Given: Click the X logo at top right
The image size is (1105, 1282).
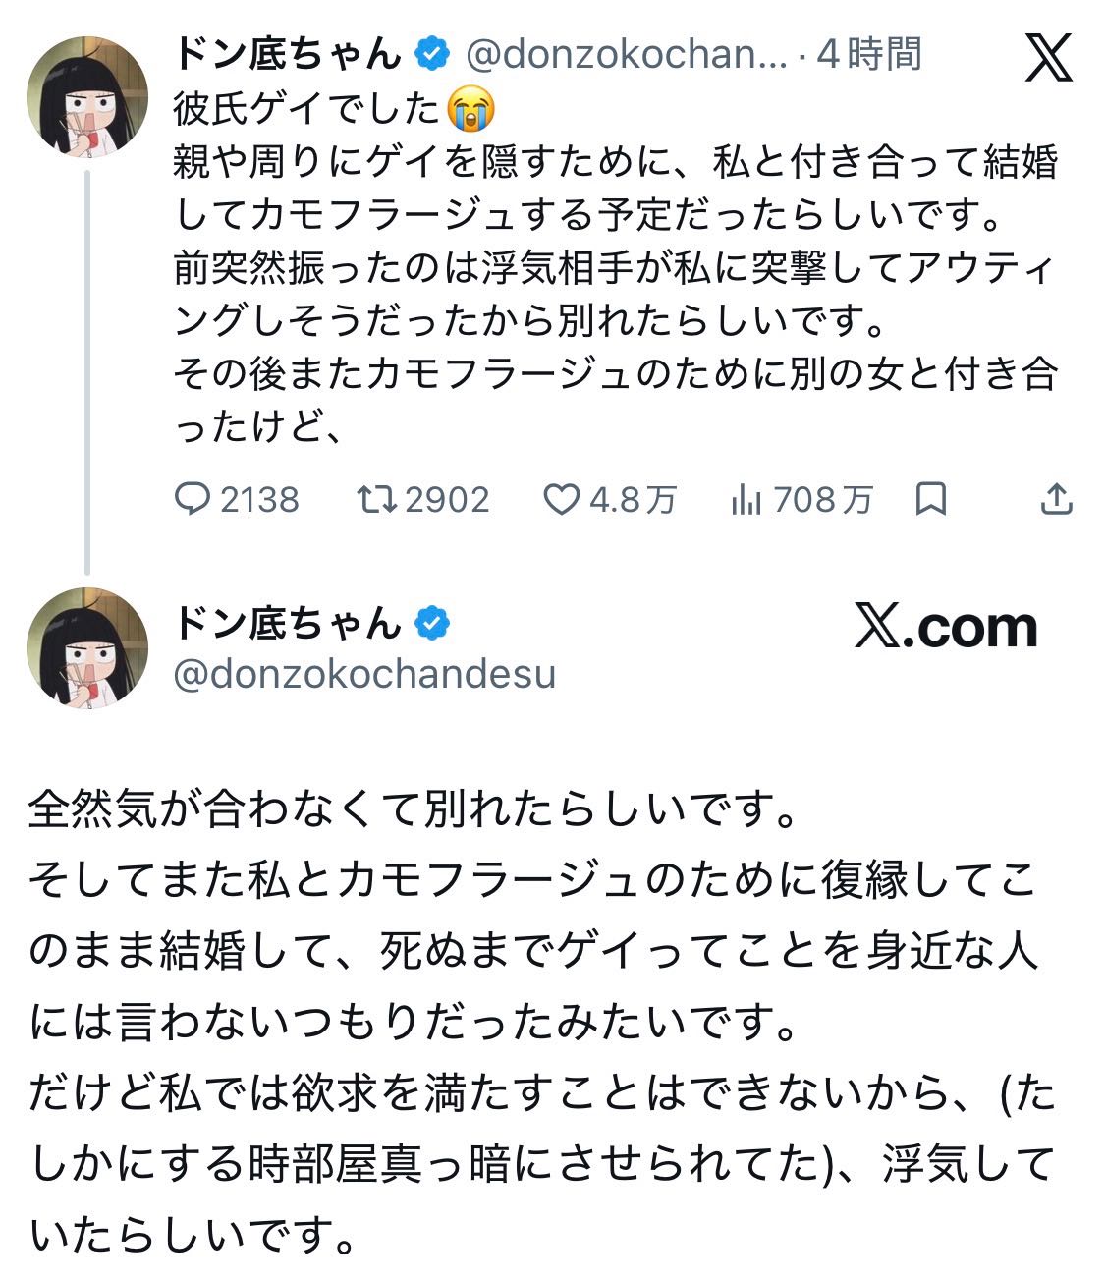Looking at the screenshot, I should click(1049, 57).
